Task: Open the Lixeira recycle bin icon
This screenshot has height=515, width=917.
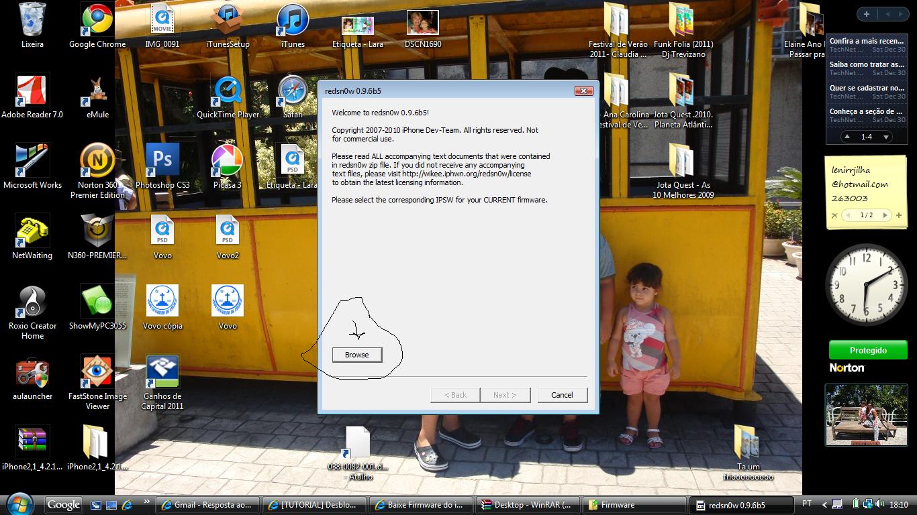Action: click(x=32, y=25)
